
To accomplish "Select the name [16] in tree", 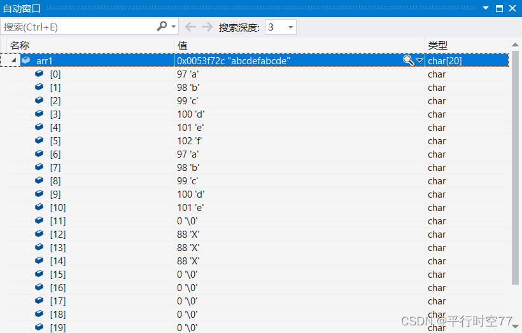I will [58, 287].
